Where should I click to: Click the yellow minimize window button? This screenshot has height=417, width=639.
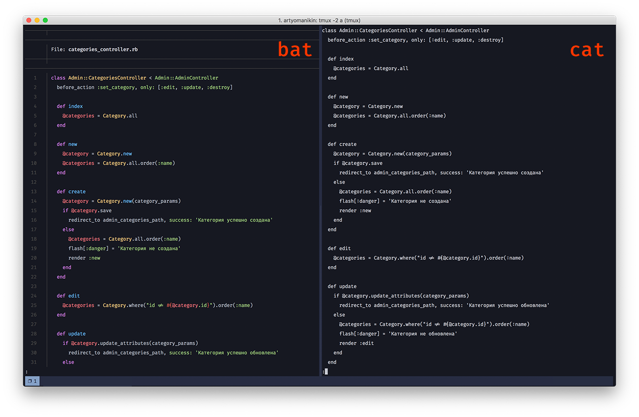(x=37, y=20)
